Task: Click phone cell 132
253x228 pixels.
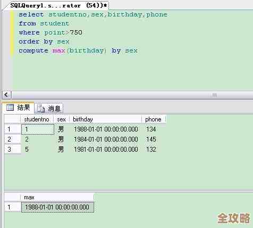Action: tap(151, 150)
